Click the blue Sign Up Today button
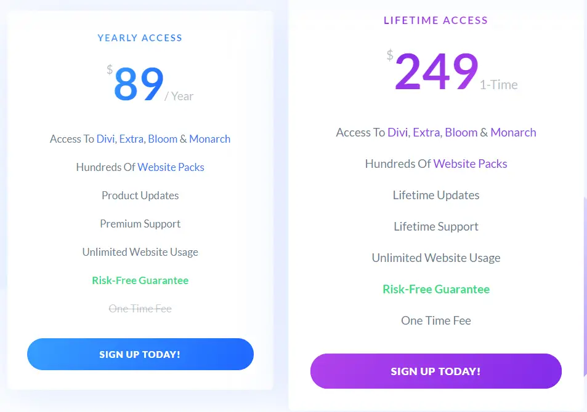The image size is (587, 412). pos(140,354)
